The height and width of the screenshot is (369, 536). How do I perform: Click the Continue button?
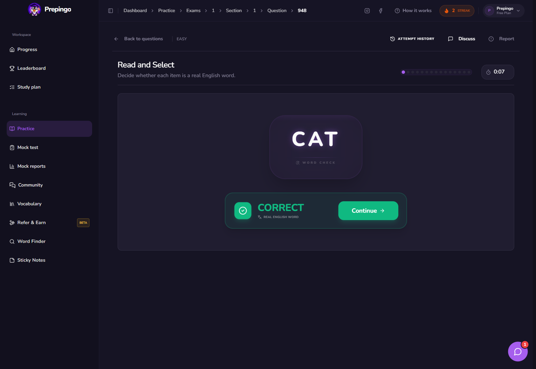(368, 211)
